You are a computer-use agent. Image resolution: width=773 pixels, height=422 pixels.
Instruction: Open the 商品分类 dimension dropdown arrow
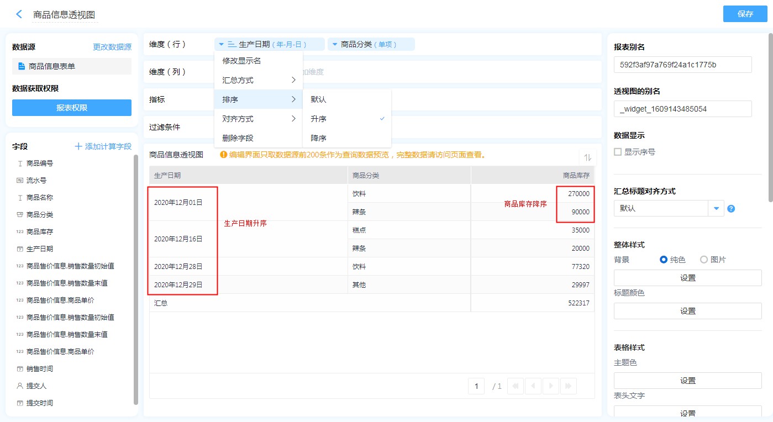(x=334, y=44)
